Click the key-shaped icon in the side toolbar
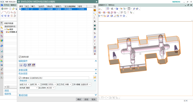Image resolution: width=193 pixels, height=102 pixels. click(95, 47)
